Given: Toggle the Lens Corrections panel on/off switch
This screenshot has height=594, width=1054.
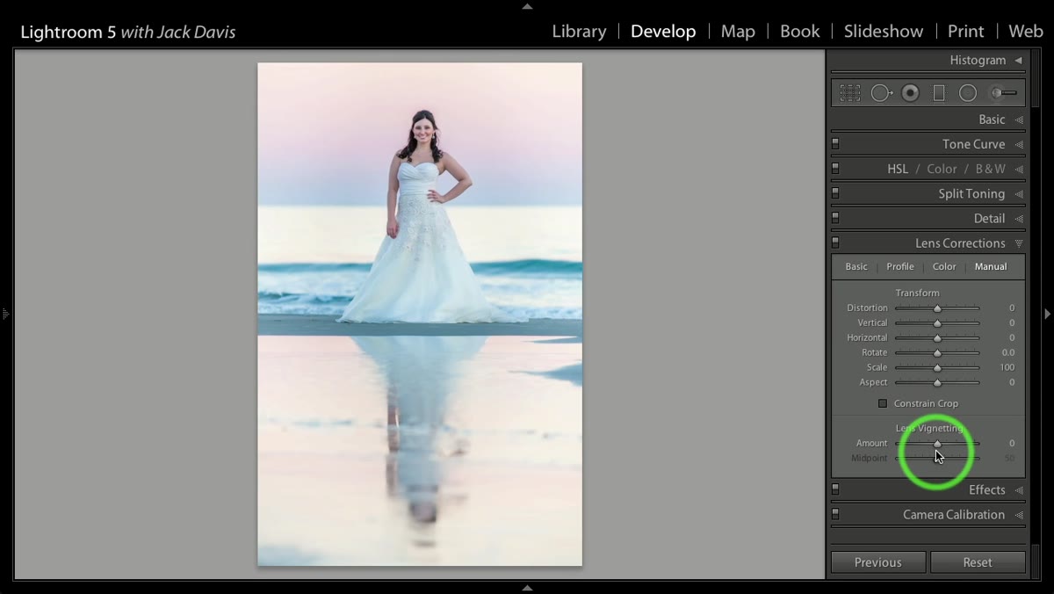Looking at the screenshot, I should [835, 243].
